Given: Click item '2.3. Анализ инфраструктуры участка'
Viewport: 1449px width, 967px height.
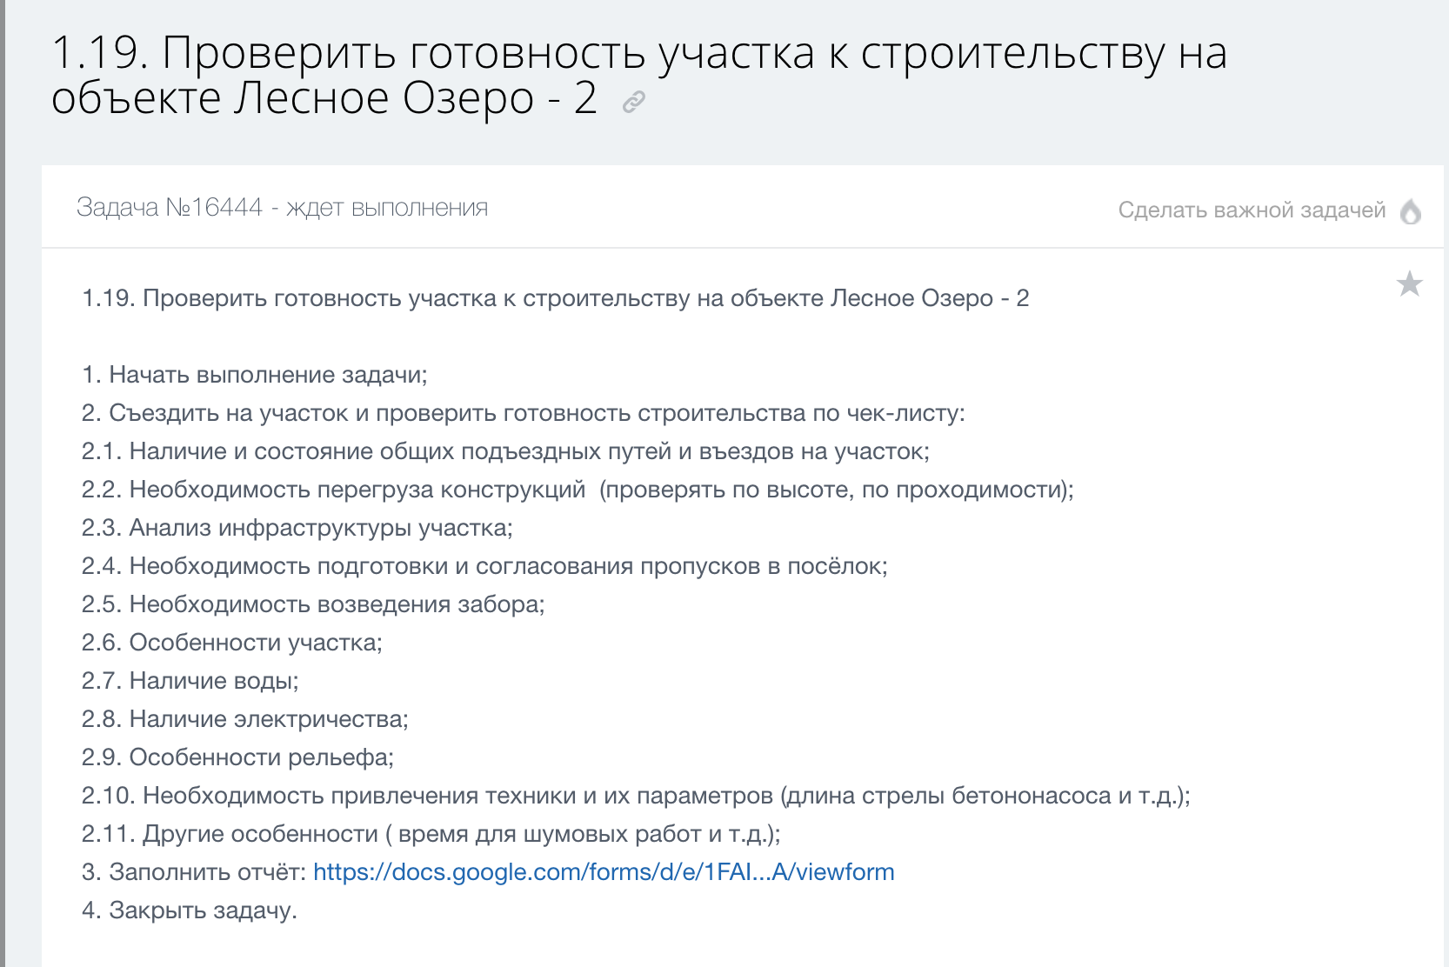Looking at the screenshot, I should (297, 528).
